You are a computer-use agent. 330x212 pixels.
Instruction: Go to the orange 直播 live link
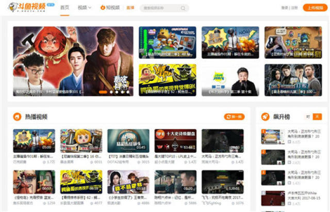click(130, 8)
